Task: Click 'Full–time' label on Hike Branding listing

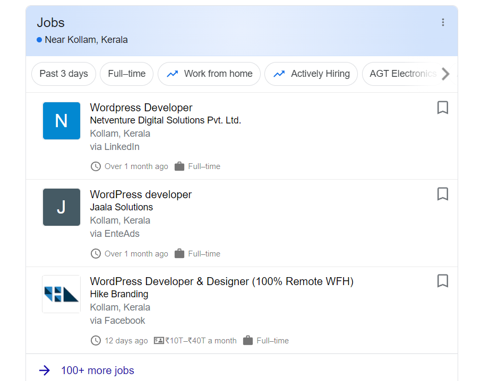Action: coord(273,341)
